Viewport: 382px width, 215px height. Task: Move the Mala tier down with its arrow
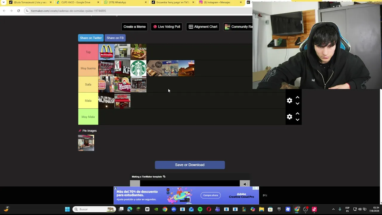point(298,104)
